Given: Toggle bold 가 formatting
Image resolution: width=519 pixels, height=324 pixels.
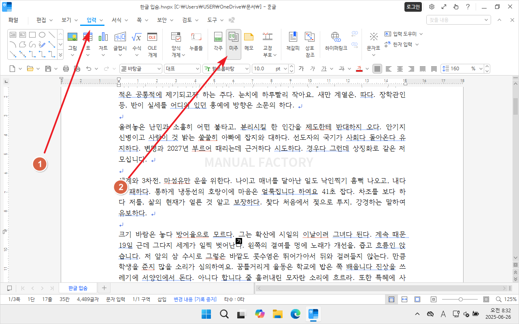Looking at the screenshot, I should click(301, 69).
